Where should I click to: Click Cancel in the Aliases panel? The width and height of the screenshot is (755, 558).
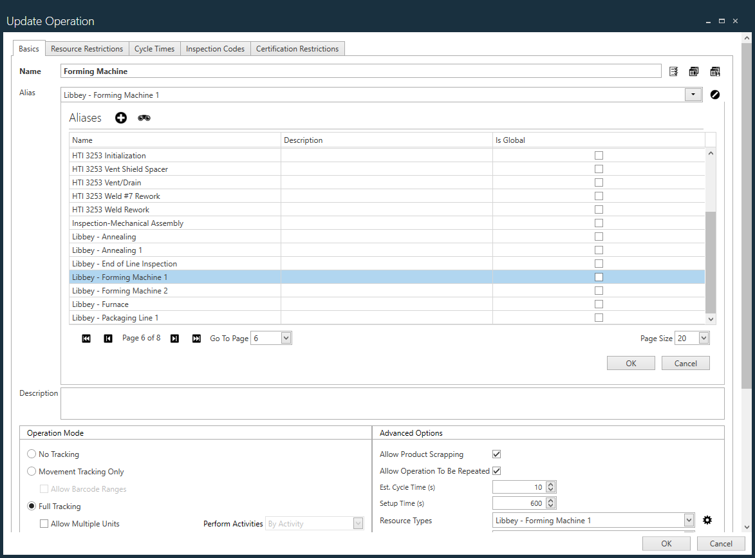coord(685,363)
